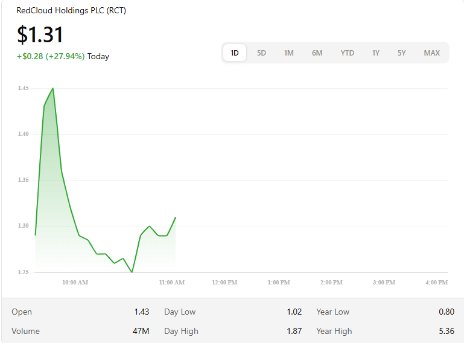Click the Today label beside the change

(98, 56)
